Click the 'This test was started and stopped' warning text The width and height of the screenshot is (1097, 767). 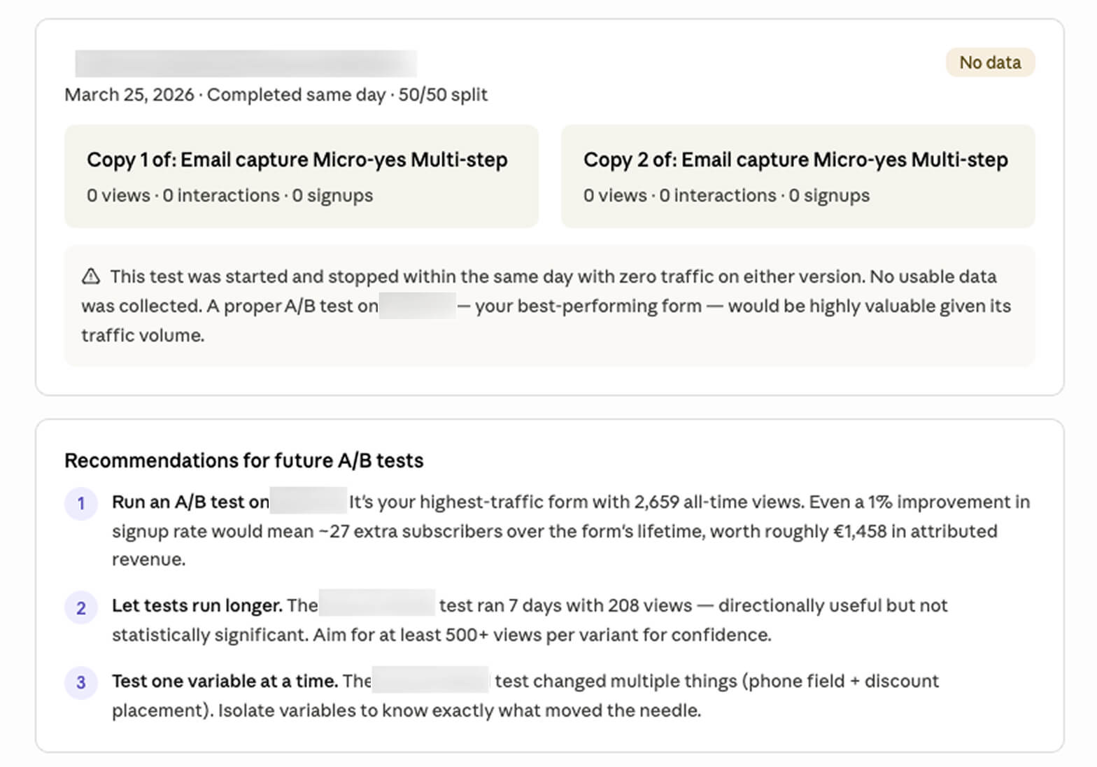tap(545, 306)
